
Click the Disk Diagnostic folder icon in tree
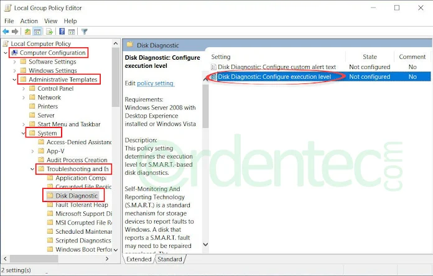click(x=50, y=195)
